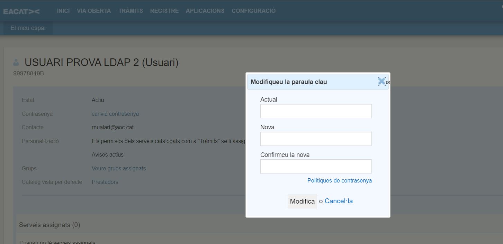
Task: Select the APLICACIONS menu
Action: tap(205, 11)
